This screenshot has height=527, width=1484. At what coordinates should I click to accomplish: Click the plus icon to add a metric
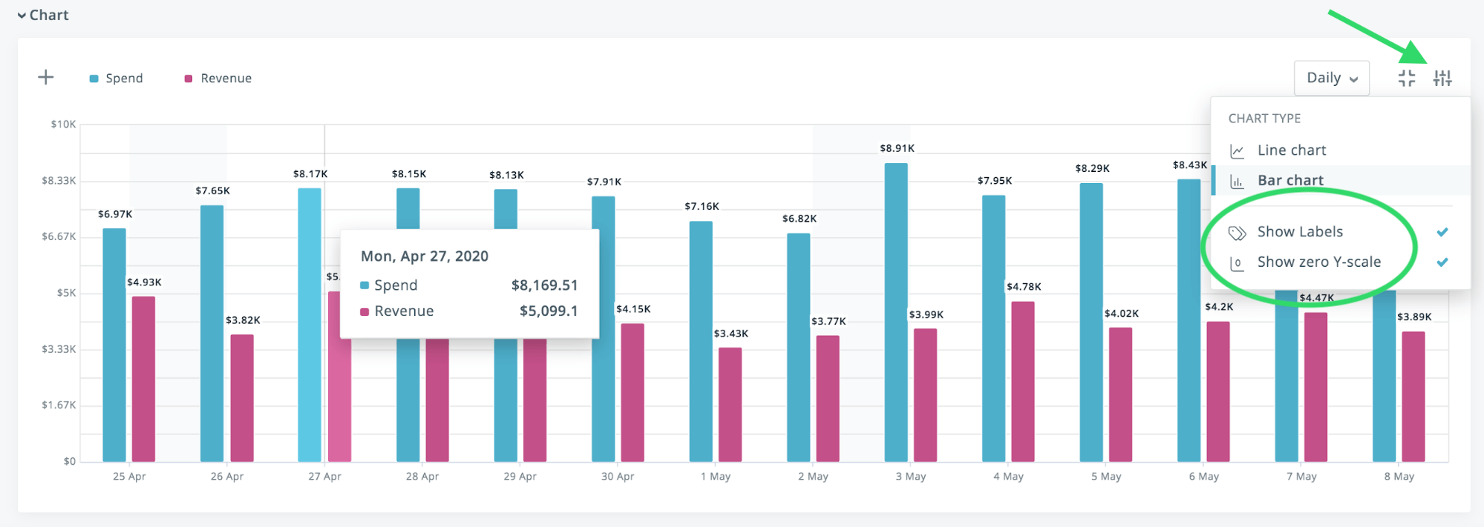click(46, 78)
